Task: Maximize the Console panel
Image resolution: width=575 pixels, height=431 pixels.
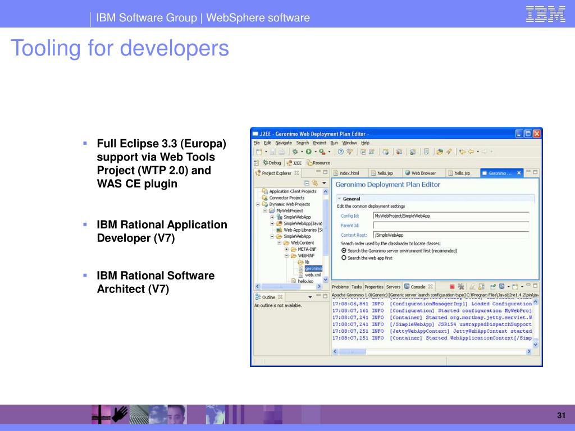Action: 535,286
